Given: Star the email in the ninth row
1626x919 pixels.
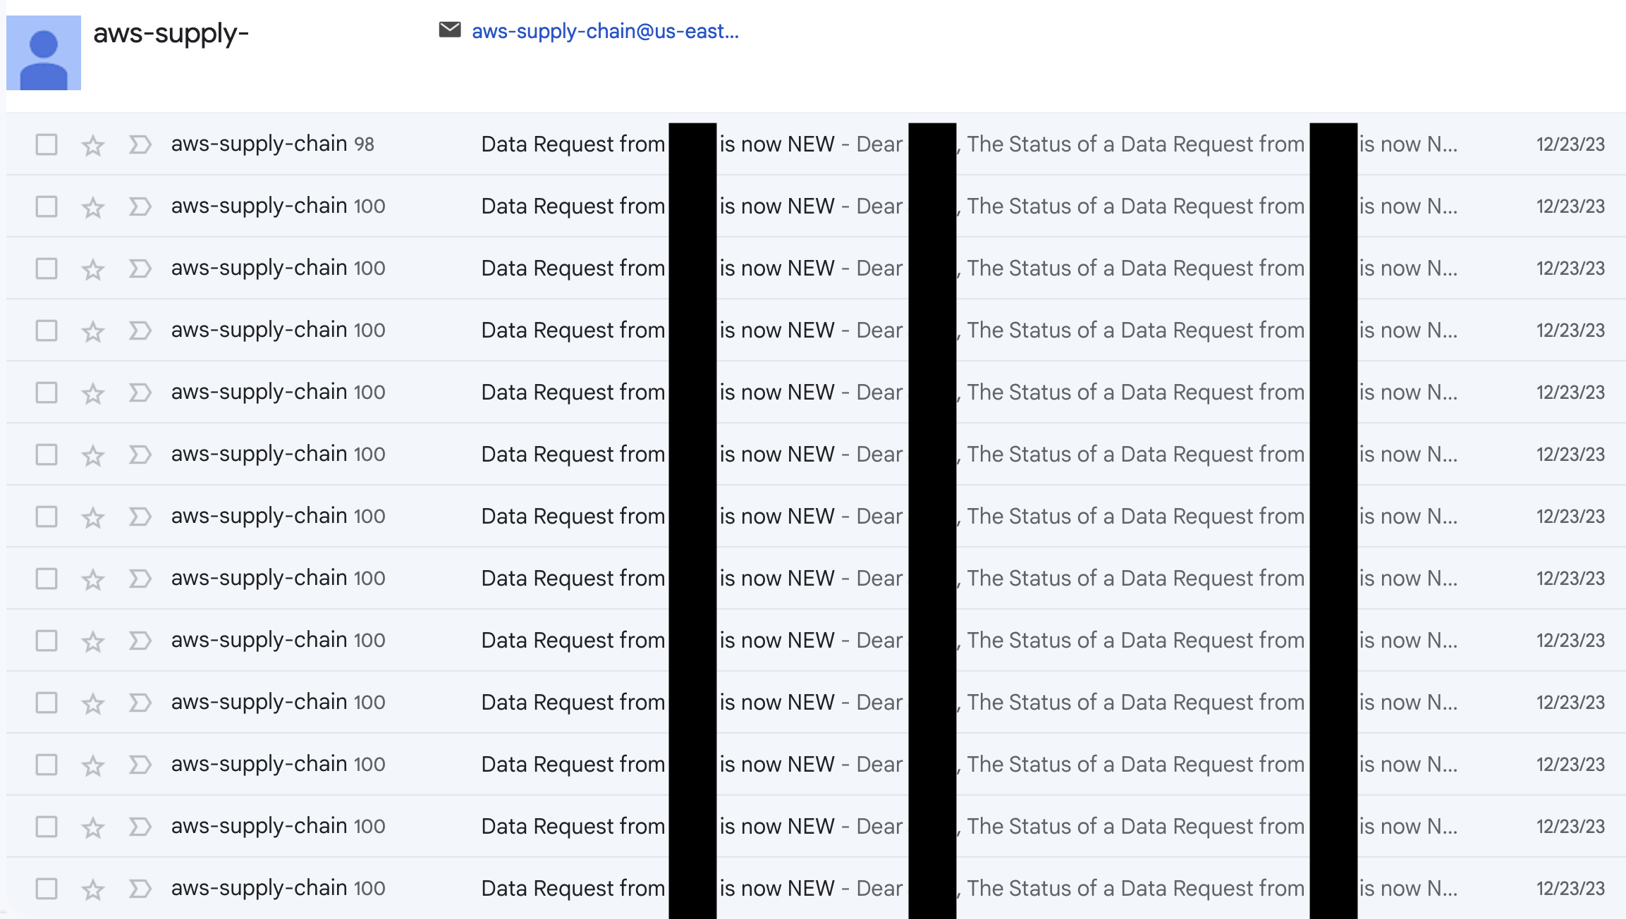Looking at the screenshot, I should click(92, 639).
